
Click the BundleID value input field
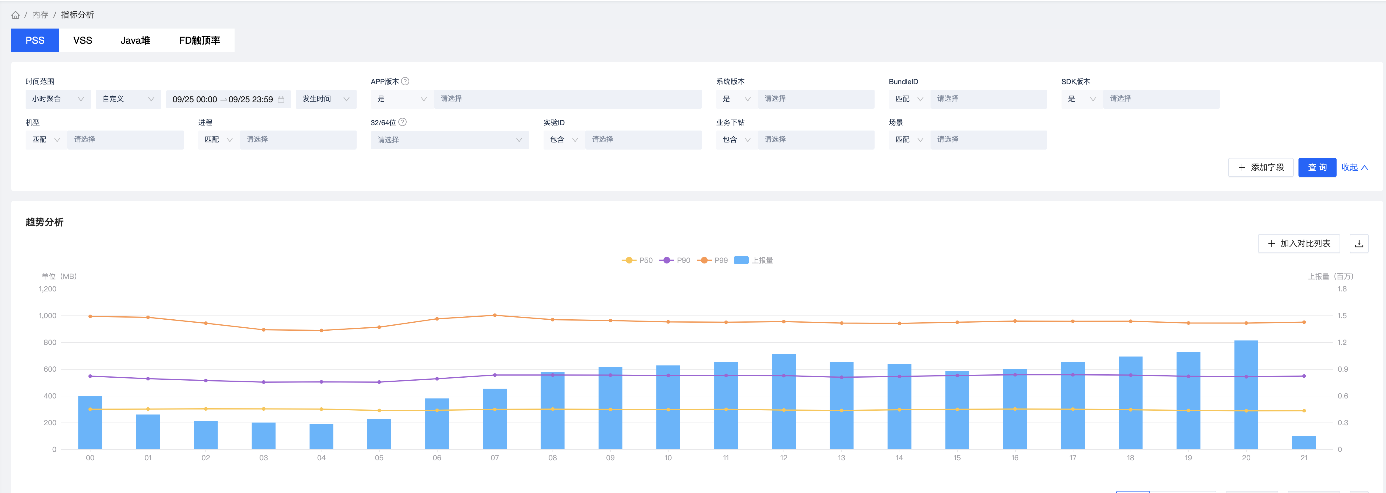tap(988, 99)
